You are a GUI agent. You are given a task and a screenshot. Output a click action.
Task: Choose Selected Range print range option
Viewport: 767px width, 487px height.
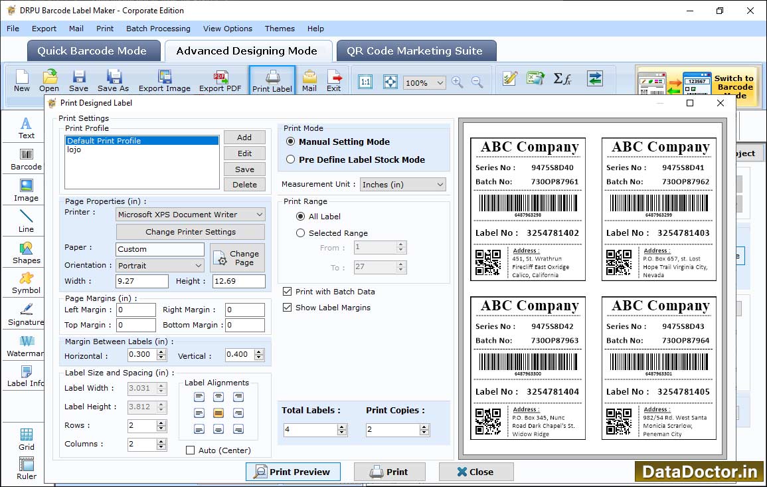pos(300,233)
